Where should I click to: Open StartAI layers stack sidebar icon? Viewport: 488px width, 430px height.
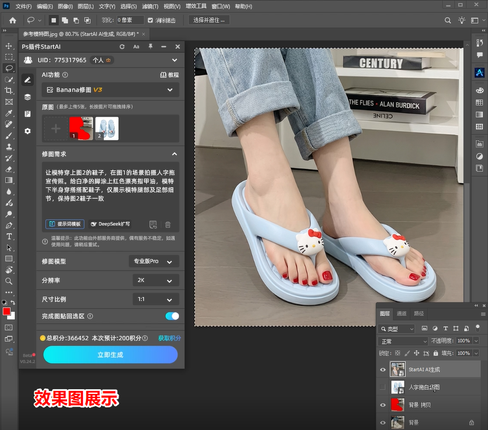point(27,97)
